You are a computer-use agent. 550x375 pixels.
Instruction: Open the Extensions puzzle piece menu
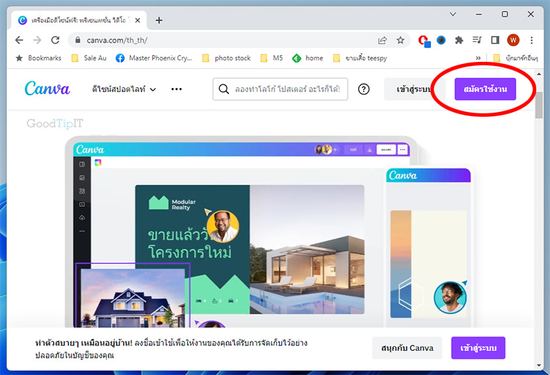tap(459, 41)
